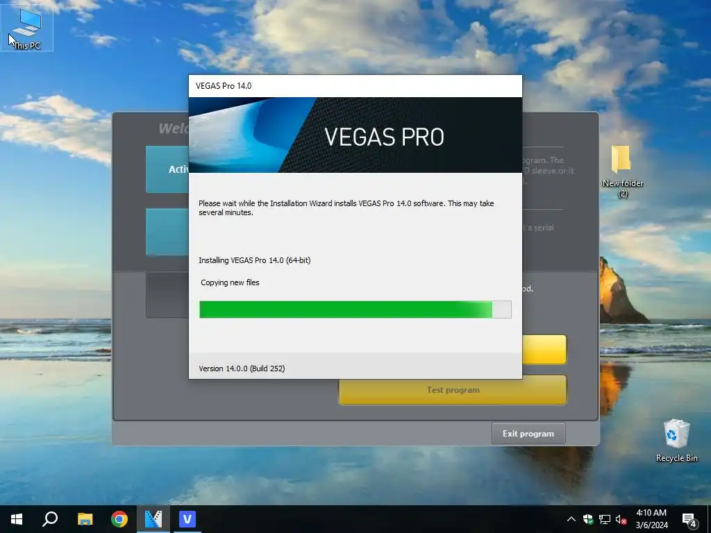Click the 'Please wait' installation message

click(346, 208)
